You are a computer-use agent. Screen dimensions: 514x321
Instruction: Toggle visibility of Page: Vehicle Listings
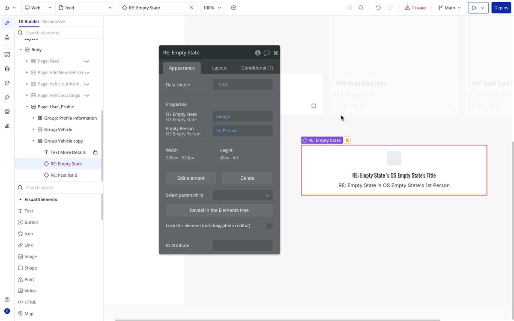coord(87,95)
